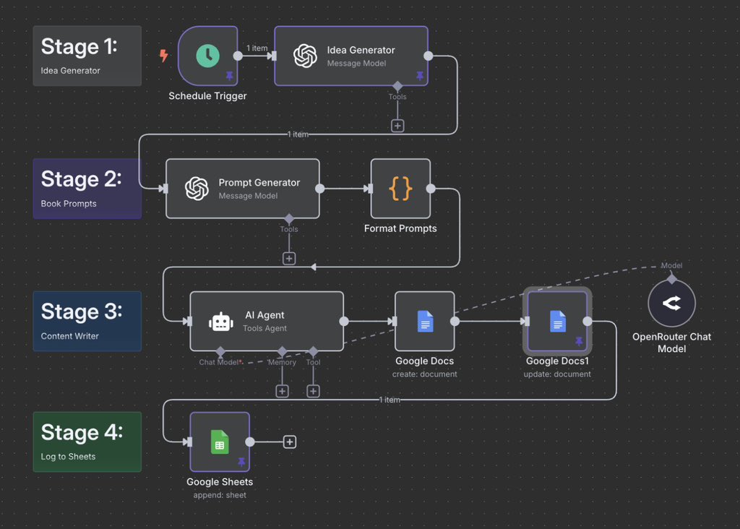Open the Google Sheets append node icon
This screenshot has width=740, height=529.
point(220,441)
